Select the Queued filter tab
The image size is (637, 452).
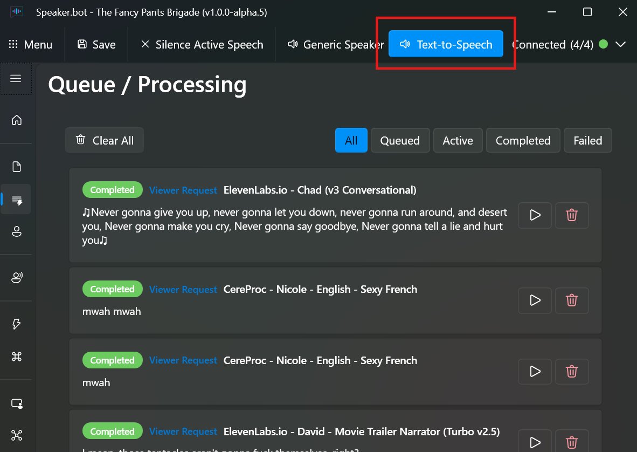[x=400, y=140]
